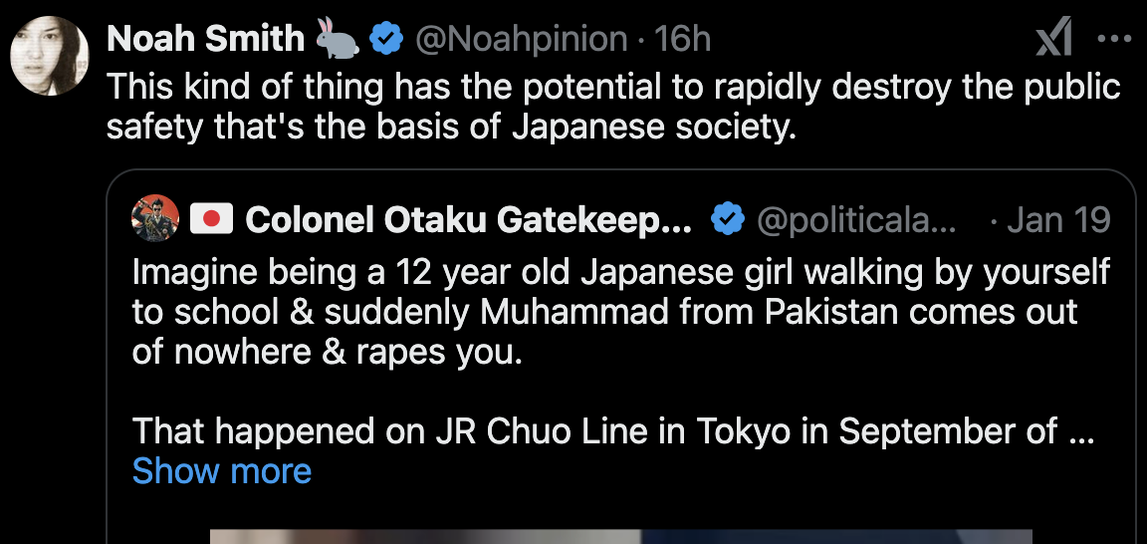The width and height of the screenshot is (1147, 544).
Task: Open the Noah Smith display name
Action: 205,39
